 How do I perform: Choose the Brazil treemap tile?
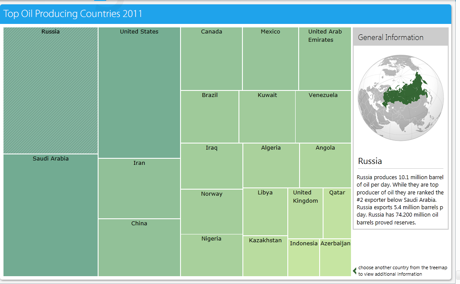click(209, 117)
